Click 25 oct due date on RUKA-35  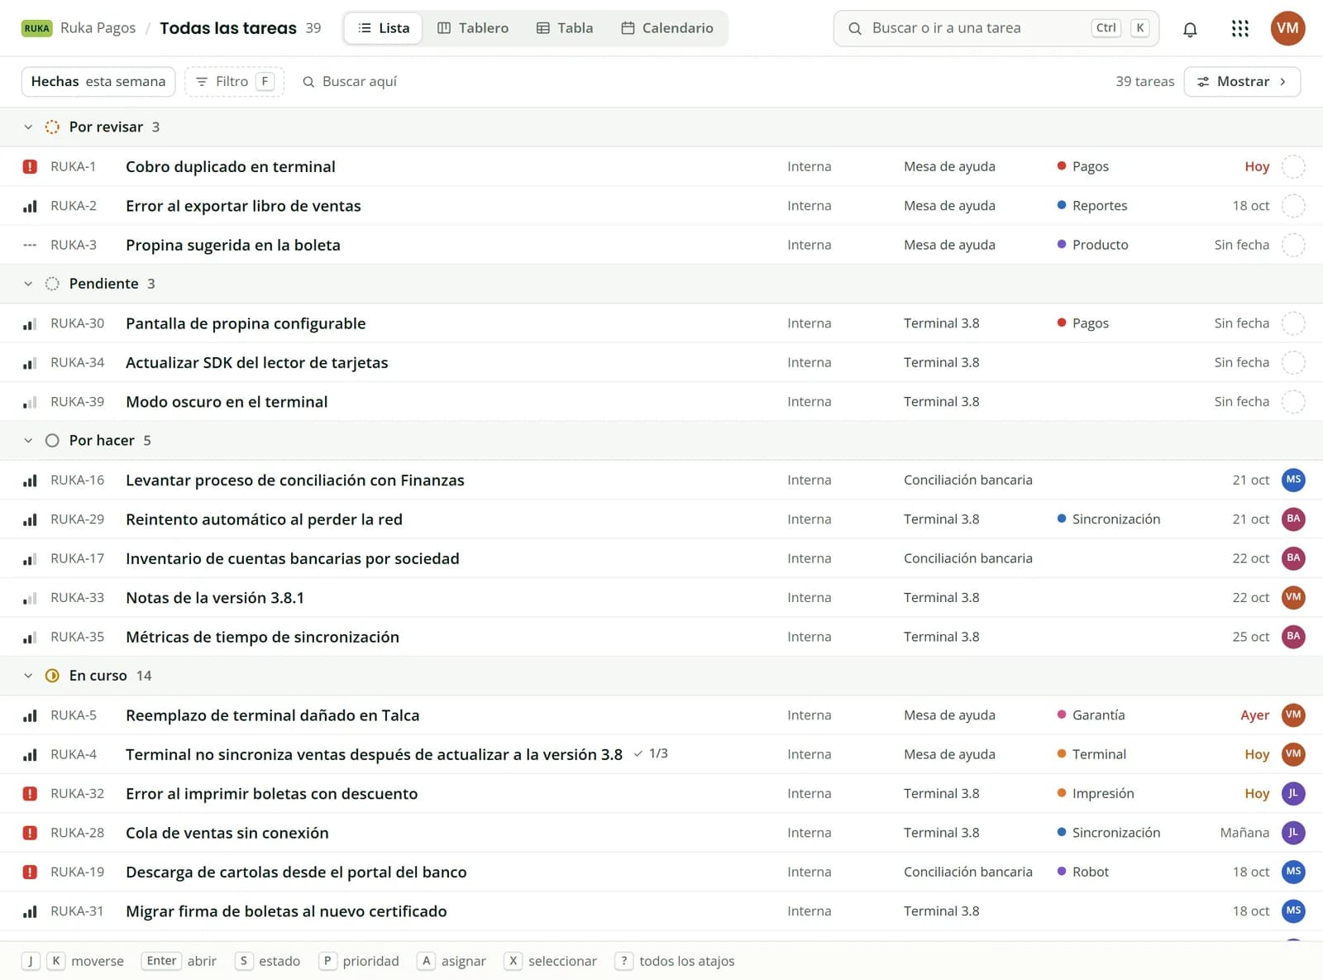coord(1250,637)
